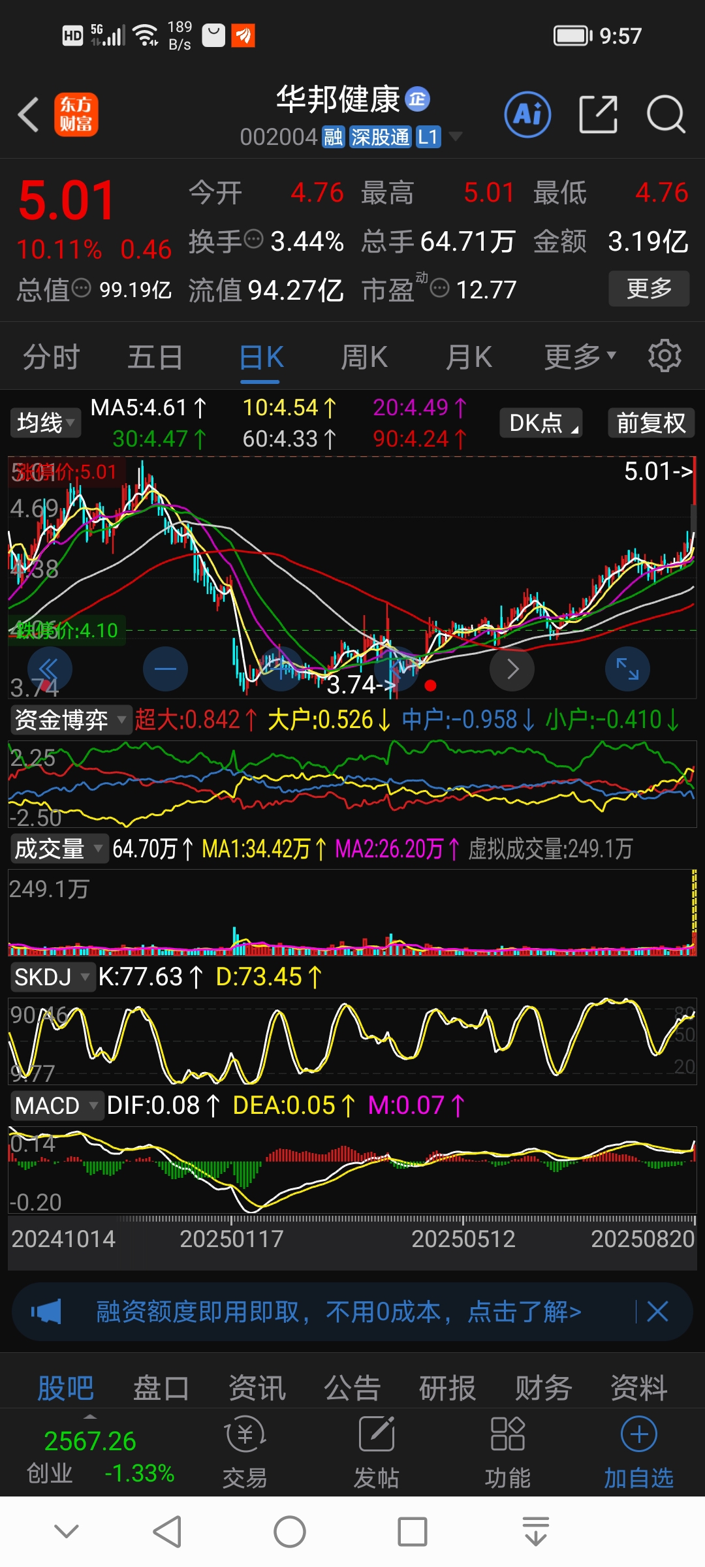The width and height of the screenshot is (705, 1567).
Task: Tap red dot marker on chart
Action: [x=430, y=686]
